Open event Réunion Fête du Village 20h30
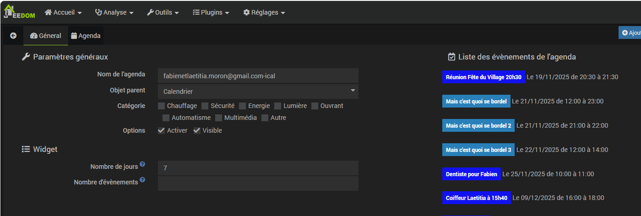Viewport: 641px width, 216px height. pyautogui.click(x=483, y=77)
